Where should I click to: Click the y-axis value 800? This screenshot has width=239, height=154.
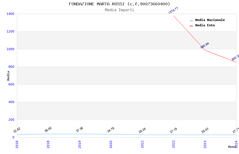(11, 67)
